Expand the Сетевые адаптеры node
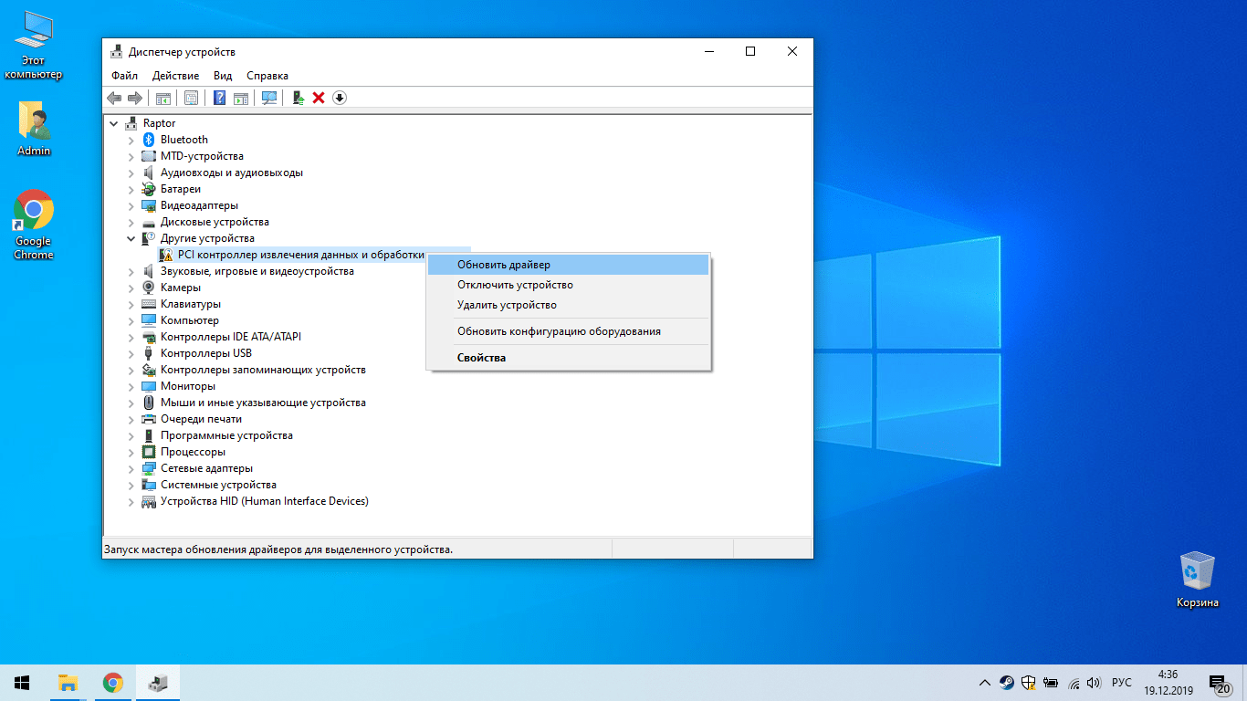The image size is (1247, 701). pyautogui.click(x=131, y=468)
